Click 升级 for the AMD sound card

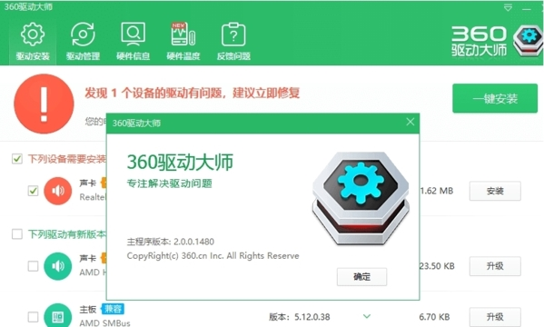495,266
